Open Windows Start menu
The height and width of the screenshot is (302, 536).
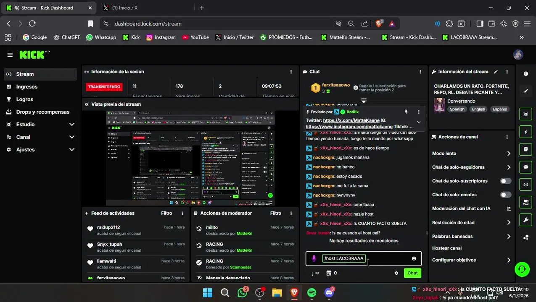[207, 293]
